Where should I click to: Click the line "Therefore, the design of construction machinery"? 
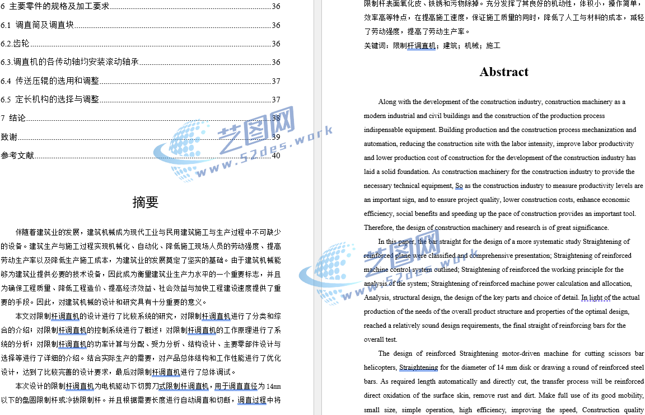click(x=486, y=228)
